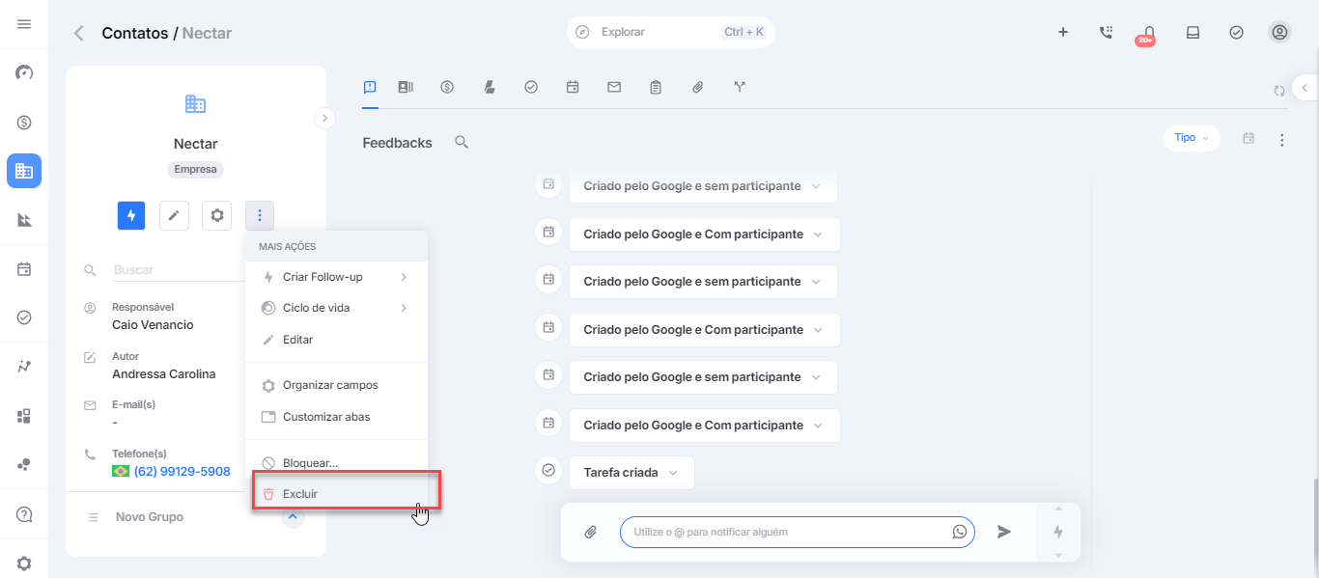Screen dimensions: 1319x578
Task: Expand the Criar Follow-up submenu
Action: pos(336,277)
